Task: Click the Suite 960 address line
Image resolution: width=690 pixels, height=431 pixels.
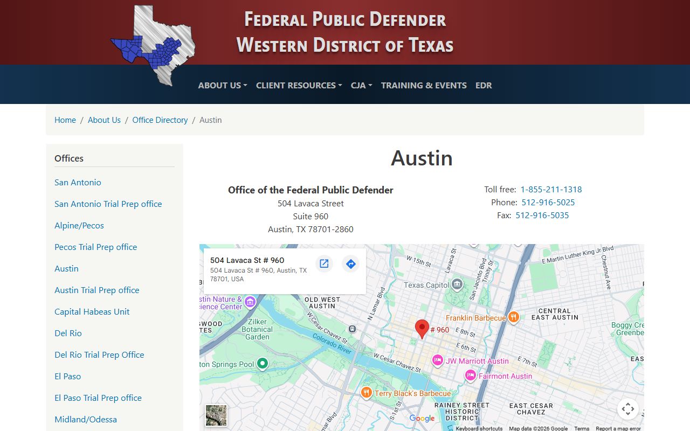Action: (310, 216)
